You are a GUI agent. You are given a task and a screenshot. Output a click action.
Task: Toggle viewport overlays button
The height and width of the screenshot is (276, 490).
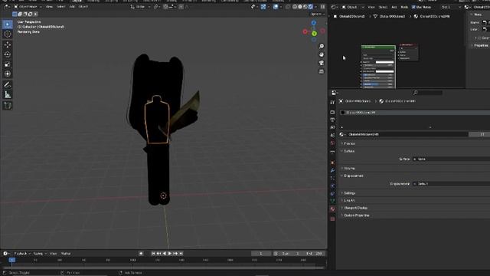tap(276, 7)
